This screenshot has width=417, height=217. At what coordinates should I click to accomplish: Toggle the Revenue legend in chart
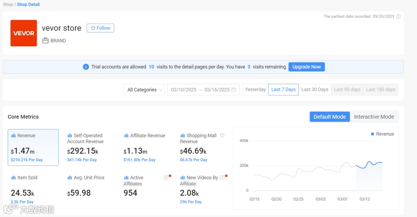382,134
